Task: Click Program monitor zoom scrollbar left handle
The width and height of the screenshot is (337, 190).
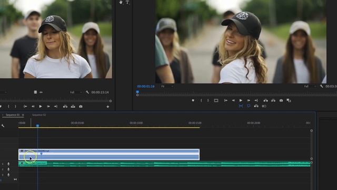Action: pyautogui.click(x=137, y=95)
